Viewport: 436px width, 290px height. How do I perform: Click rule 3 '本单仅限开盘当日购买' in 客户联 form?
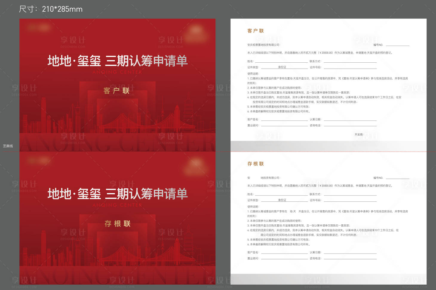[x=299, y=92]
